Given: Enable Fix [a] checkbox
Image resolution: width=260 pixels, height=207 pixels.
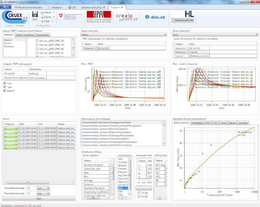Looking at the screenshot, I should (x=139, y=197).
